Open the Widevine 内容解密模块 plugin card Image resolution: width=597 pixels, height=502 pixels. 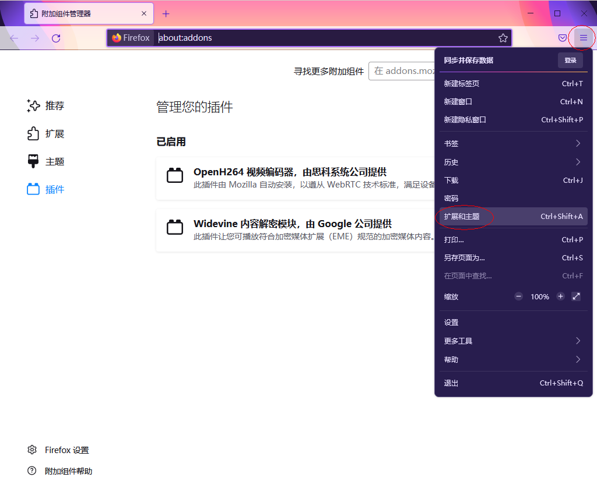(x=296, y=230)
